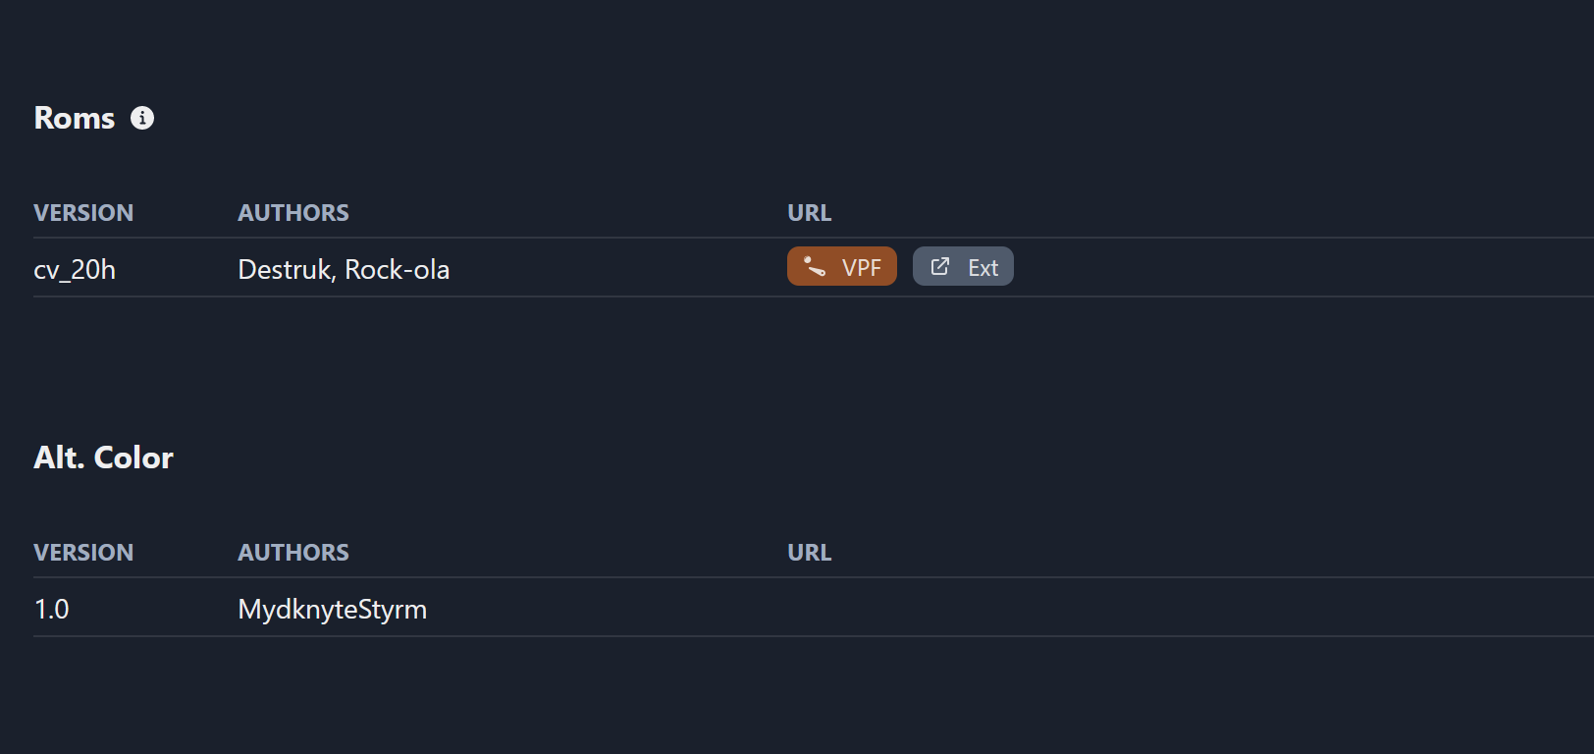The image size is (1594, 754).
Task: Click the plunger icon on the VPF button
Action: [814, 265]
